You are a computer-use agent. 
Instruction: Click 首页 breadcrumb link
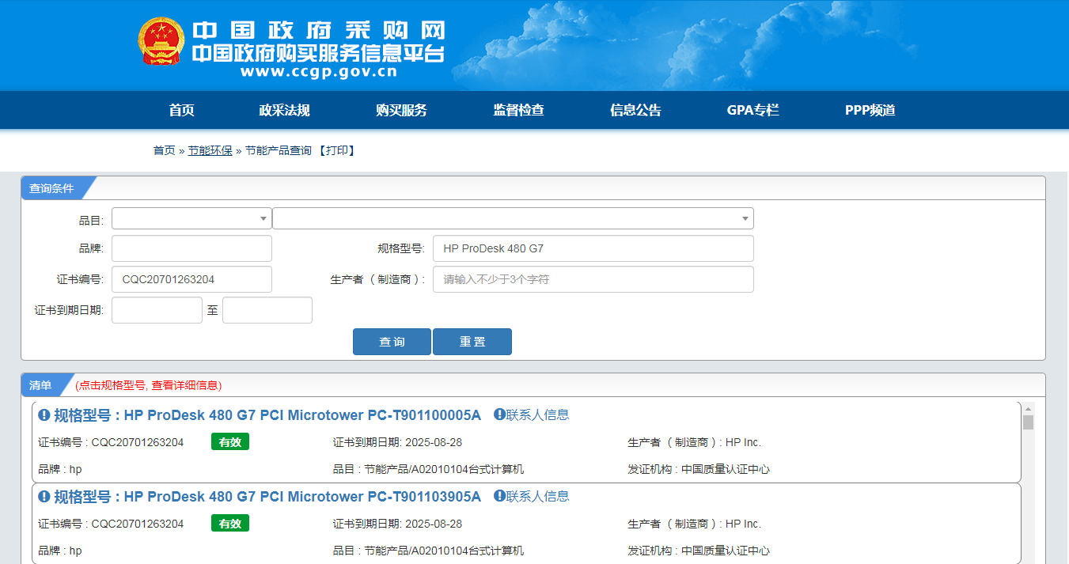[x=164, y=150]
